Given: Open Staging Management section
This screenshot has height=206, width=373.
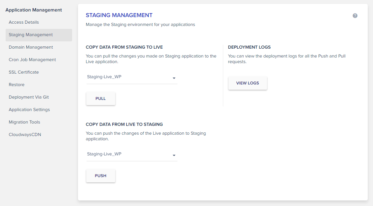Looking at the screenshot, I should tap(31, 34).
